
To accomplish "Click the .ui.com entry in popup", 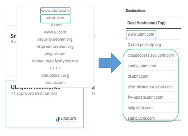I will 55,25.
